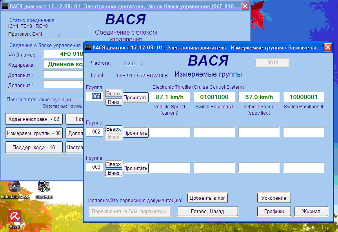Click the first Дополнит. field in back window

[63, 75]
